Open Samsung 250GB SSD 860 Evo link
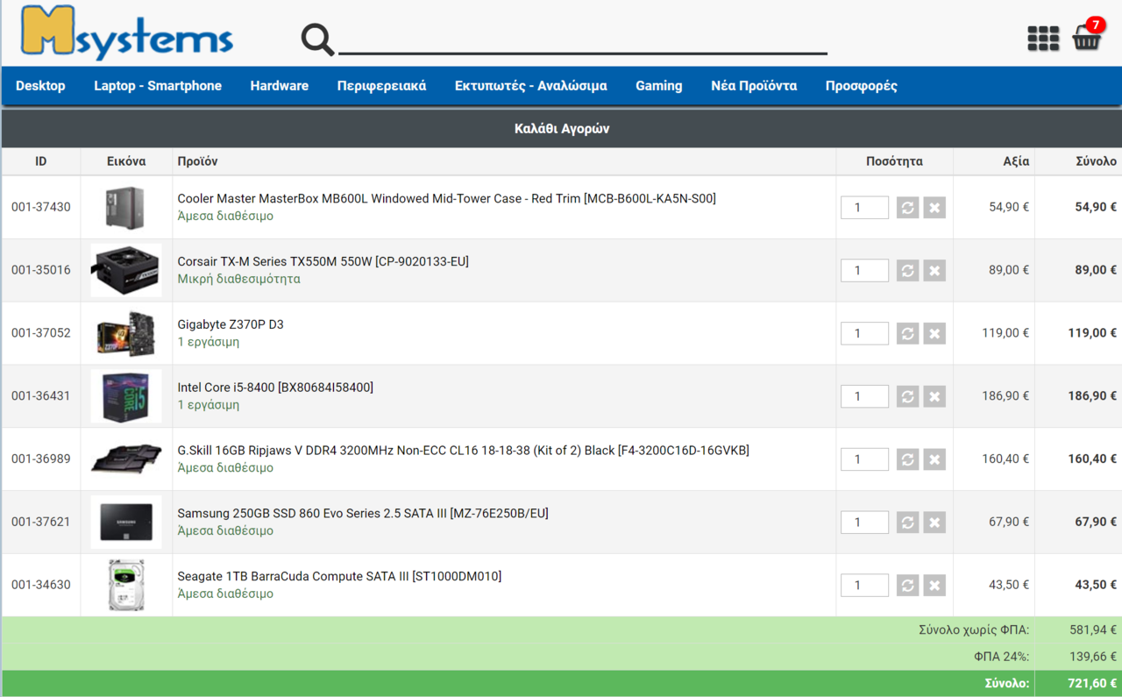 [x=363, y=514]
